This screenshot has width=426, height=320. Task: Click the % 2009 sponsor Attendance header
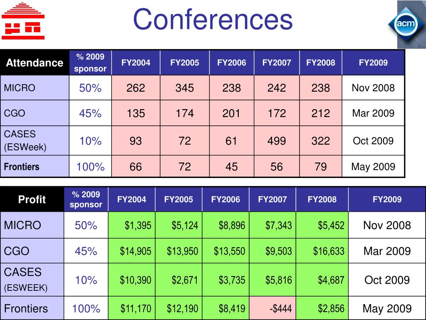tap(90, 62)
